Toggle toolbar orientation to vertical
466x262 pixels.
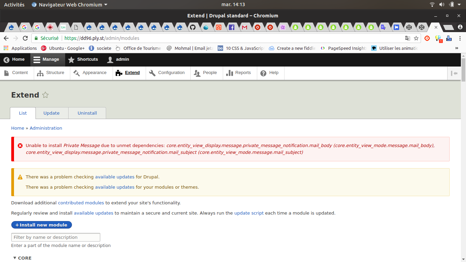coord(454,73)
